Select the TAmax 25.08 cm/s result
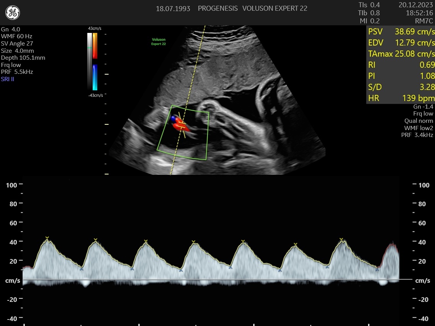435x326 pixels. click(401, 54)
